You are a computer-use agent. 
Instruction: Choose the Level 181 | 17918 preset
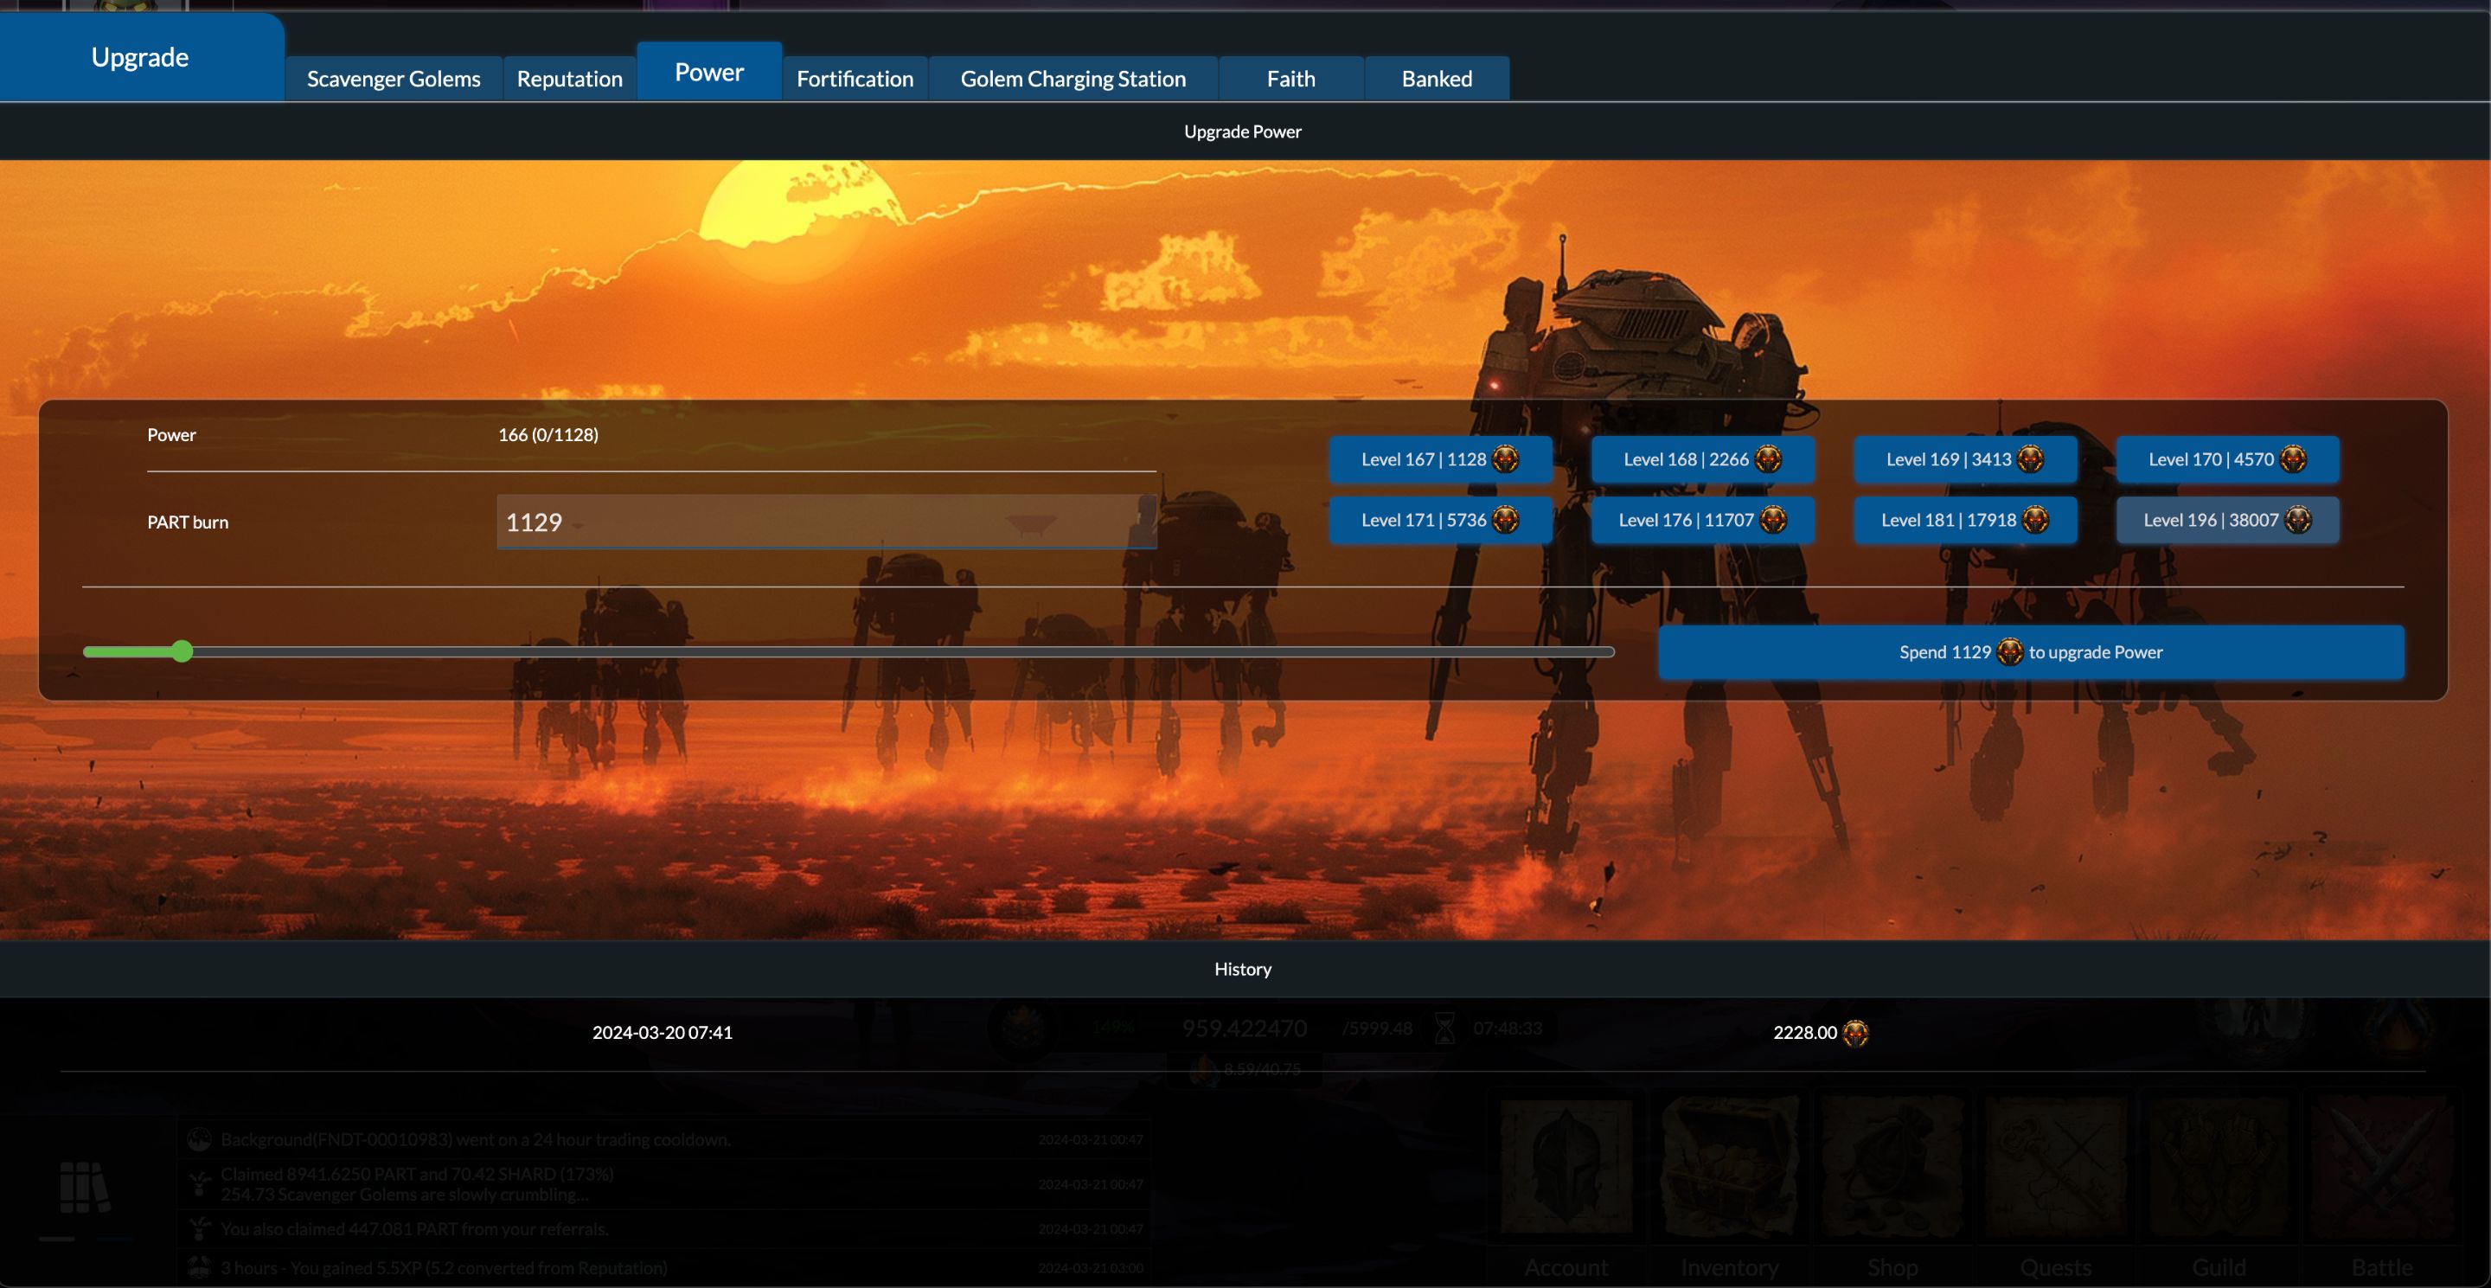1965,520
